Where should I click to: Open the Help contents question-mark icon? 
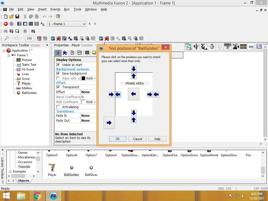[58, 16]
